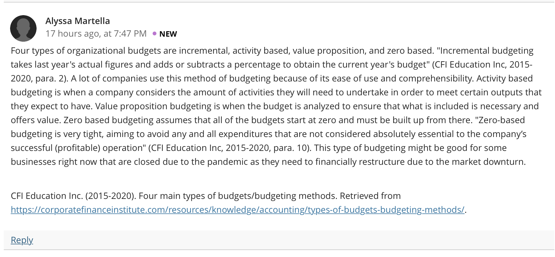The image size is (555, 257).
Task: Click the purple unread dot indicator
Action: tap(155, 33)
